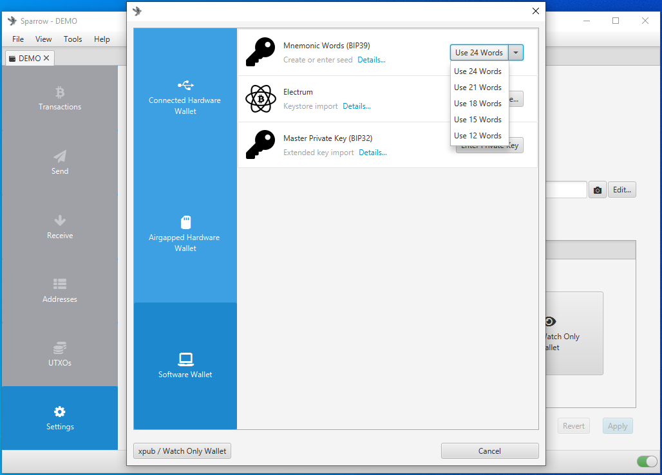Choose Connected Hardware Wallet keystore type
This screenshot has width=662, height=475.
[185, 97]
